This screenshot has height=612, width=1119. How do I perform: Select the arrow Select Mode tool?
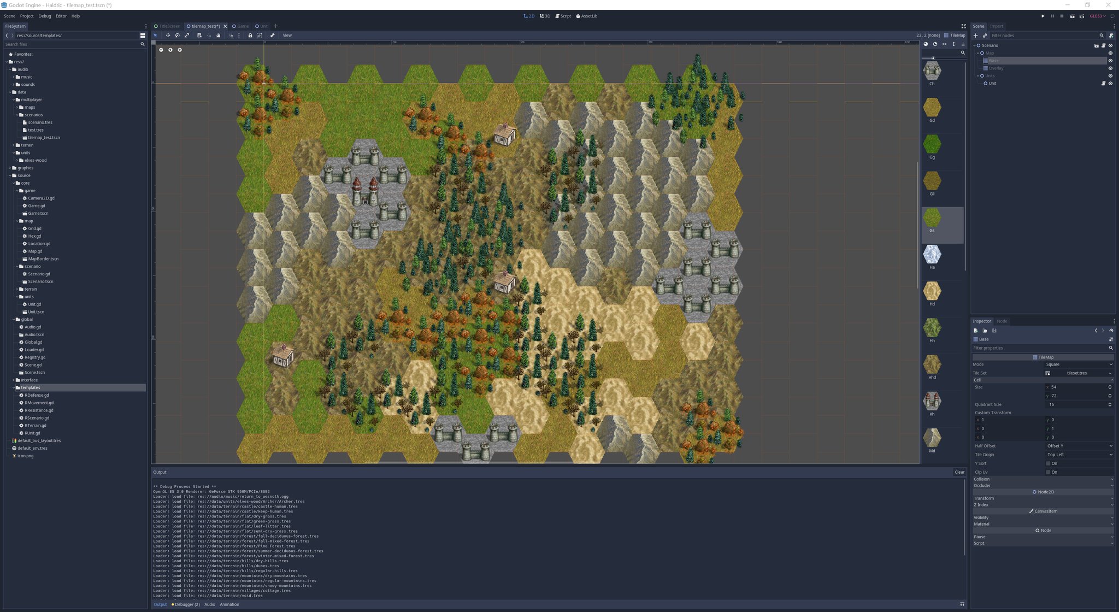pyautogui.click(x=155, y=35)
